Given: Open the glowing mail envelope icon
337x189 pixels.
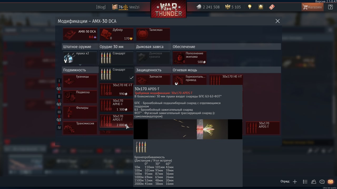Looking at the screenshot, I should 330,182.
